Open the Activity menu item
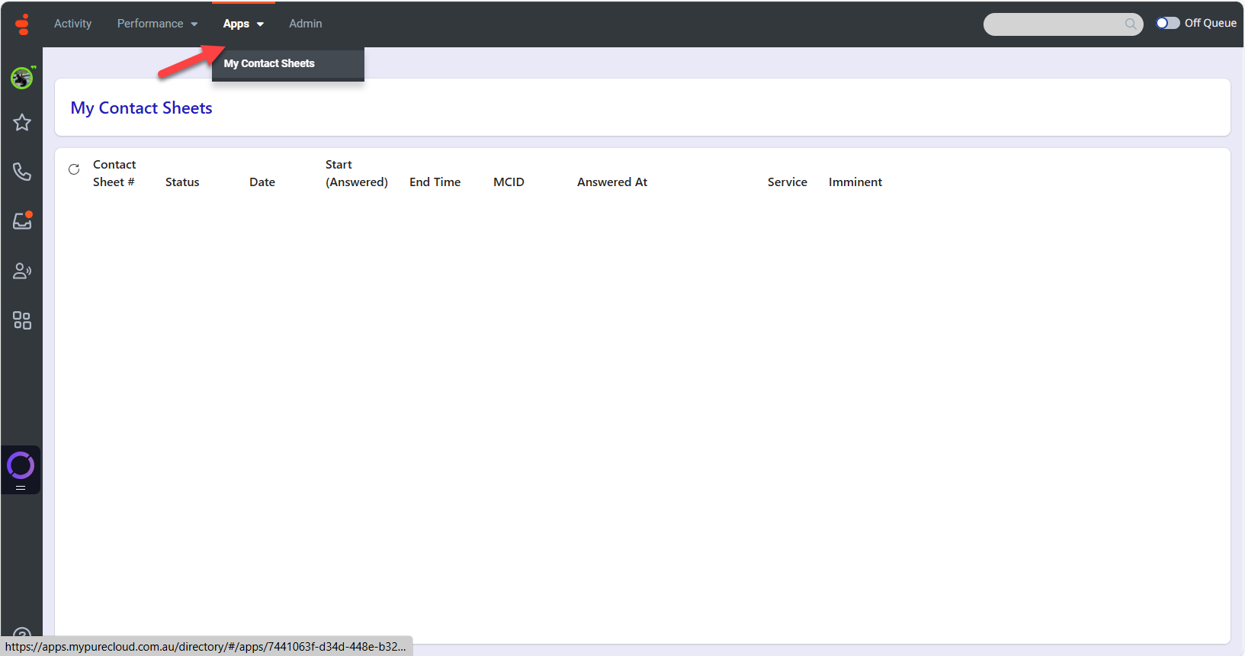The width and height of the screenshot is (1245, 656). tap(72, 24)
